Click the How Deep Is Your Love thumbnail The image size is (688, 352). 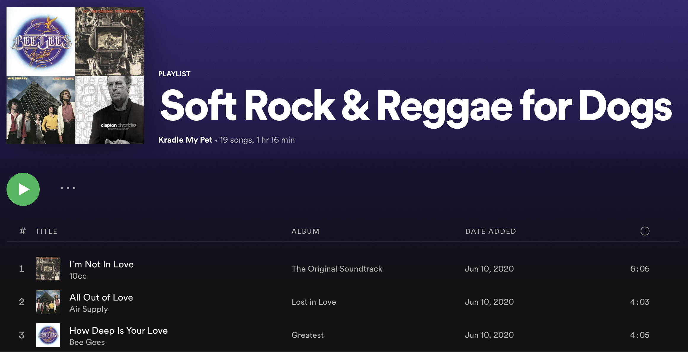point(48,335)
